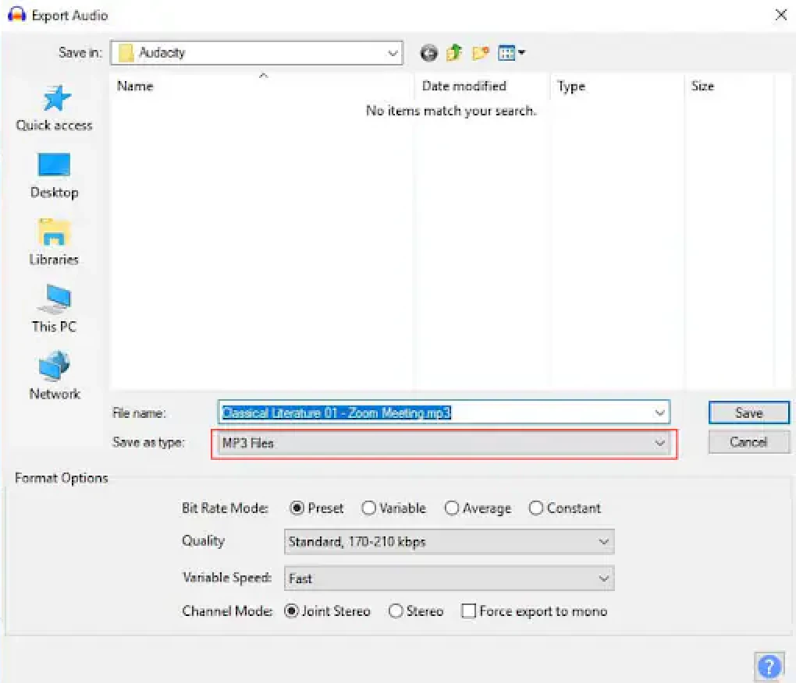Open the View Menu icon
The image size is (796, 683).
pyautogui.click(x=509, y=52)
